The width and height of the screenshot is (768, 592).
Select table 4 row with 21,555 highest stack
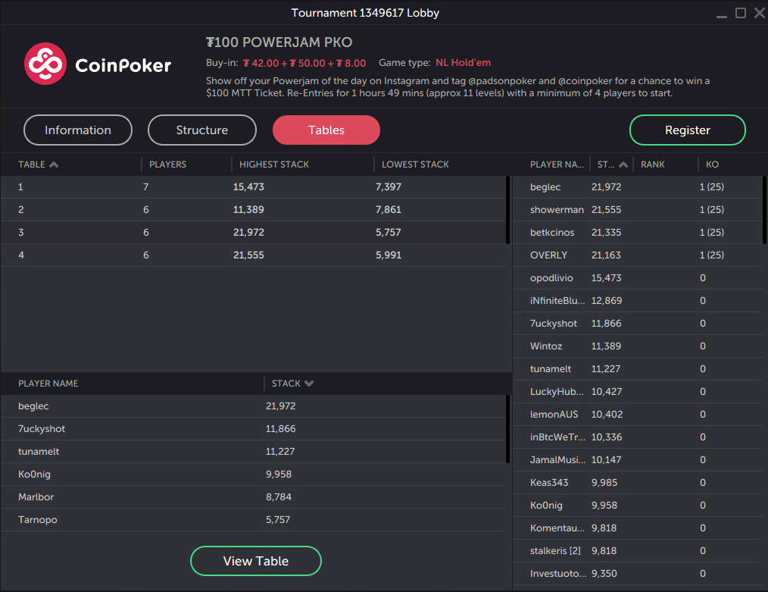pos(253,255)
